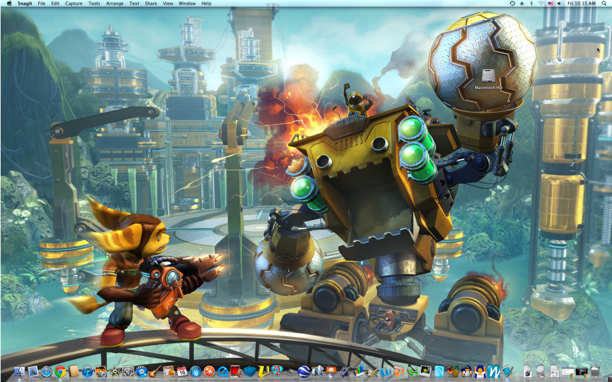Open Finder from the Dock
The width and height of the screenshot is (612, 382).
point(20,371)
